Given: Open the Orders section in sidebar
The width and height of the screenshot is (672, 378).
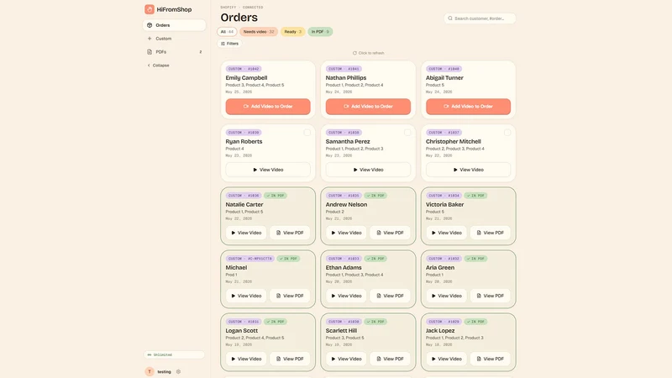Looking at the screenshot, I should point(174,25).
